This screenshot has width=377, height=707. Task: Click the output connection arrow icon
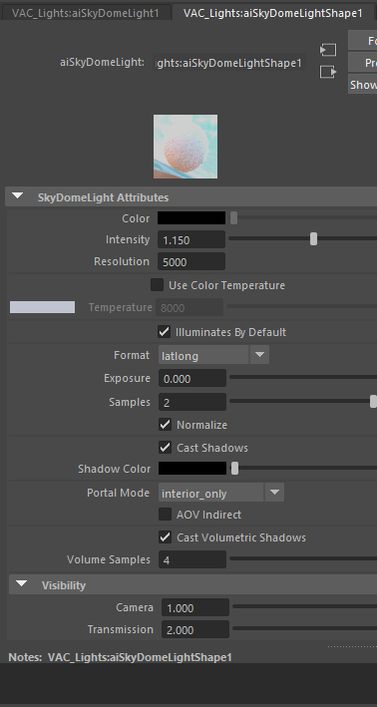328,72
